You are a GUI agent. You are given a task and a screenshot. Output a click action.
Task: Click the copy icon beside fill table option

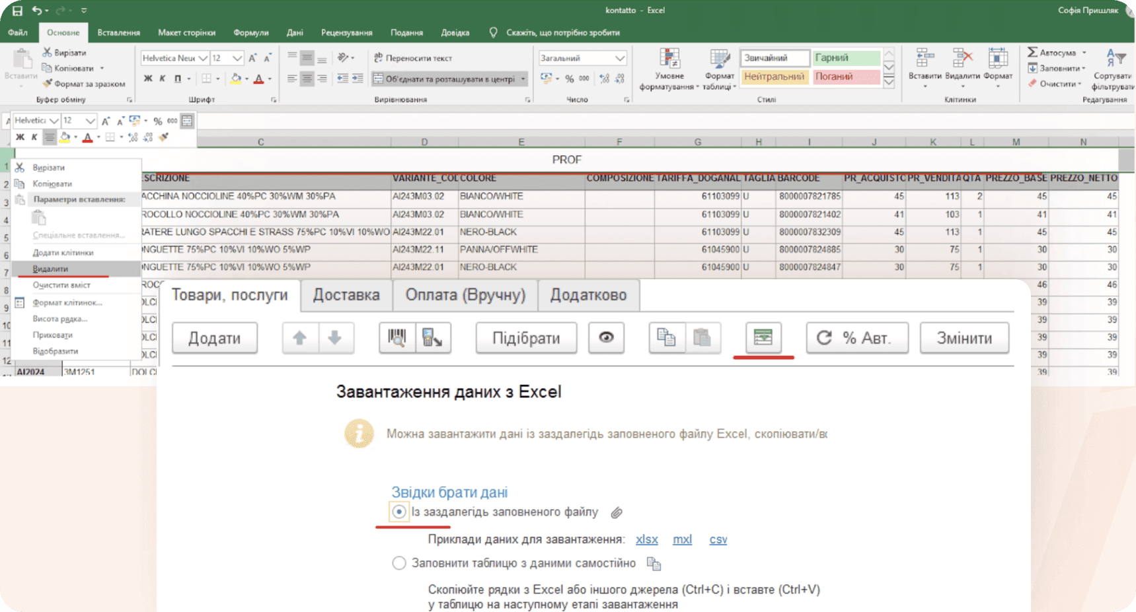(x=654, y=564)
